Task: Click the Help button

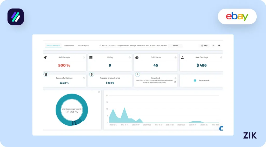Action: [204, 45]
